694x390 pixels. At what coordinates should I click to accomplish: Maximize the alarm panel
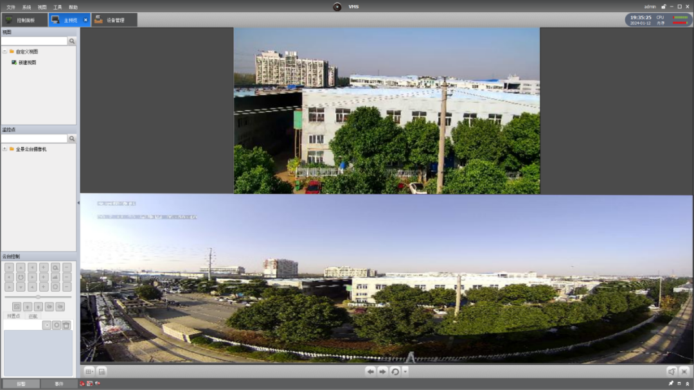(x=679, y=384)
